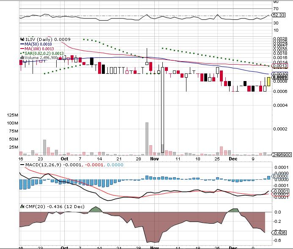Click the blue 0.0010 price tag
This screenshot has width=293, height=249.
280,74
